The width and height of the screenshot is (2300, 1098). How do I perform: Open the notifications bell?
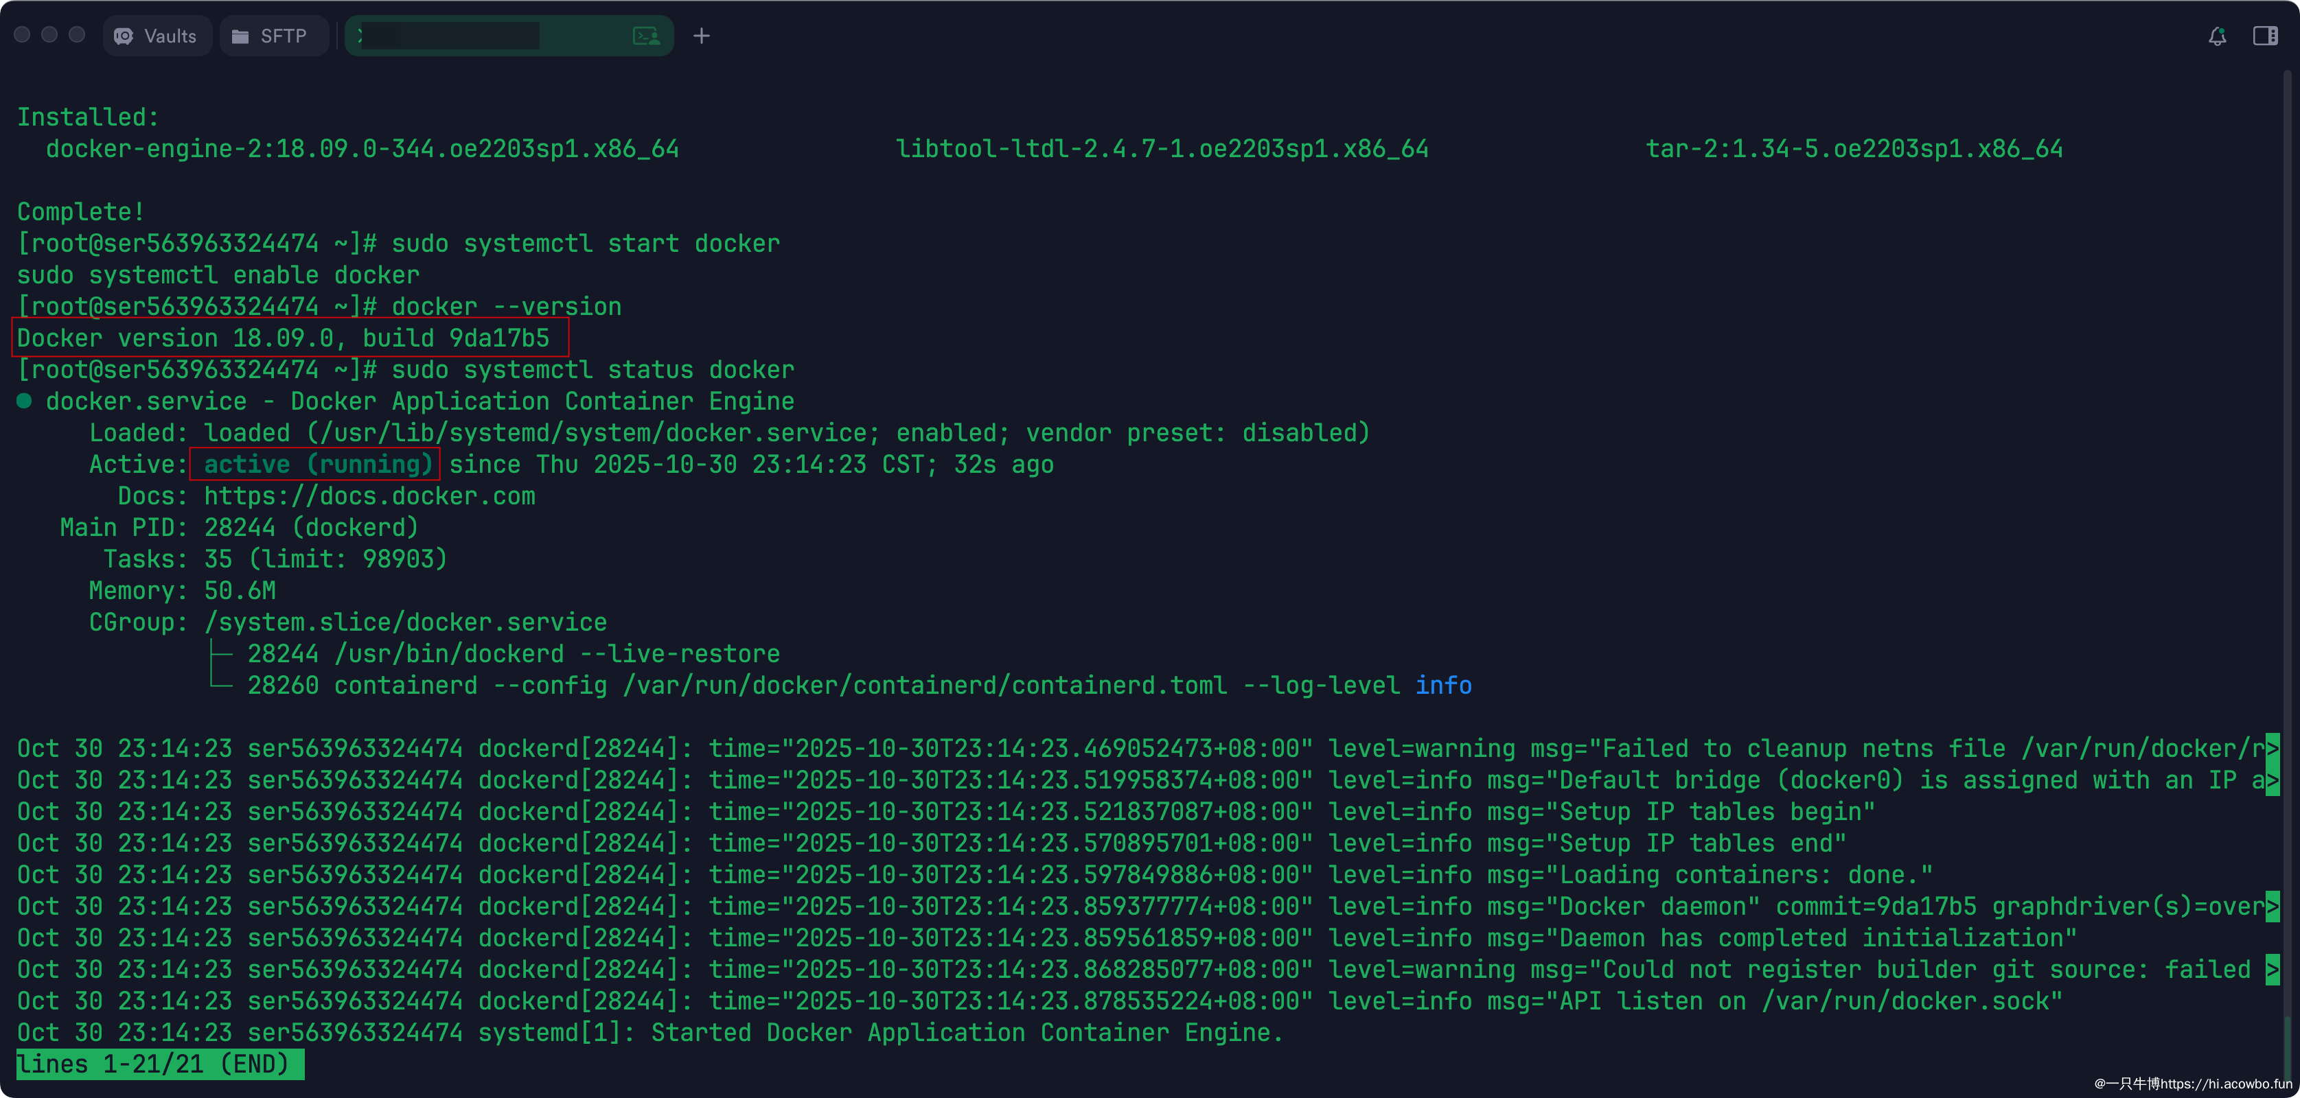click(x=2217, y=36)
